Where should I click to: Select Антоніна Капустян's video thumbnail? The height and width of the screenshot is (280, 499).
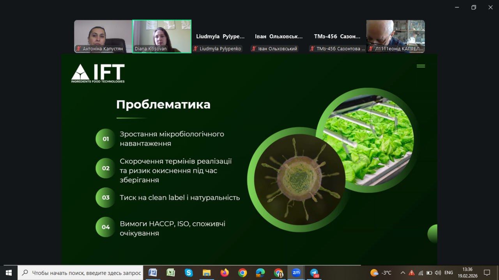tap(103, 36)
